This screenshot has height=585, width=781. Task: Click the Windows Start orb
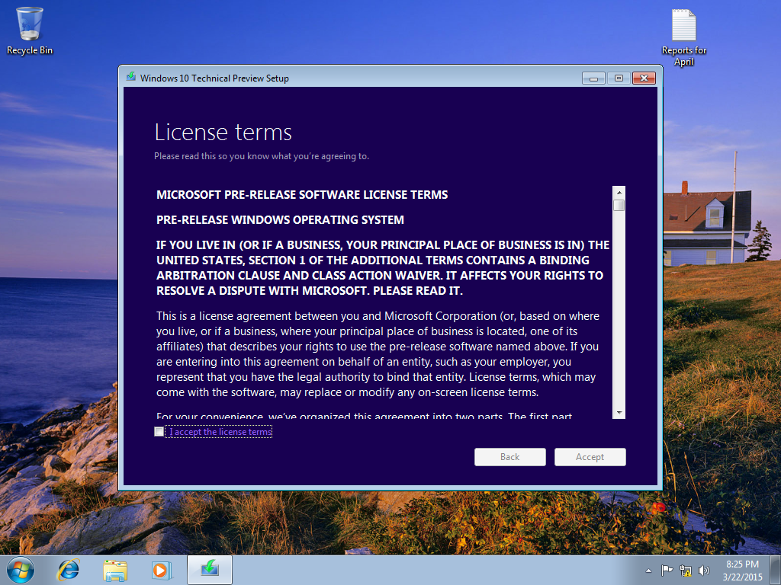[x=20, y=569]
